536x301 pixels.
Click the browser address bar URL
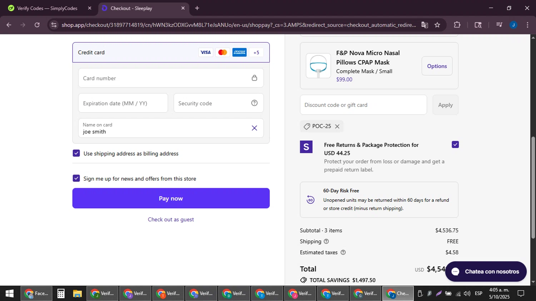(x=239, y=25)
